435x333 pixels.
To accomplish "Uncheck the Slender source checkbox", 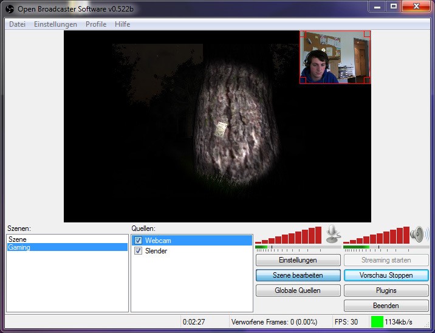I will [138, 251].
